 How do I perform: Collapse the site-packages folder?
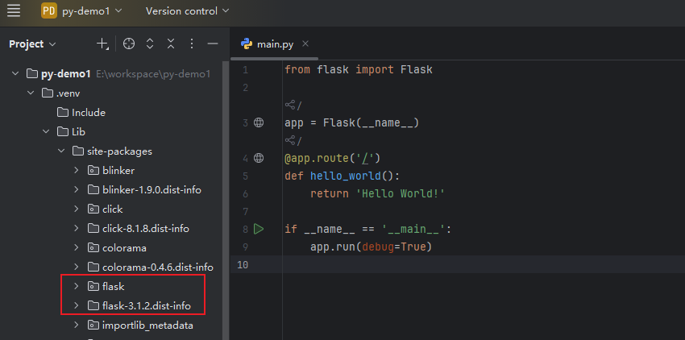[x=61, y=151]
